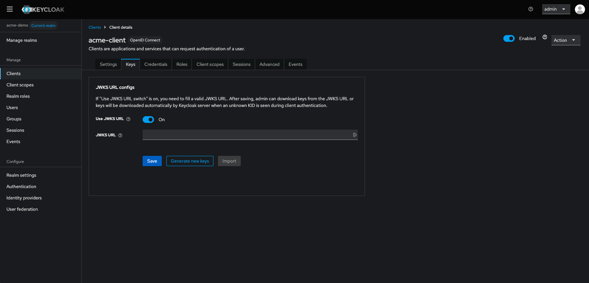This screenshot has height=283, width=589.
Task: Toggle the client Enabled switch
Action: (x=509, y=38)
